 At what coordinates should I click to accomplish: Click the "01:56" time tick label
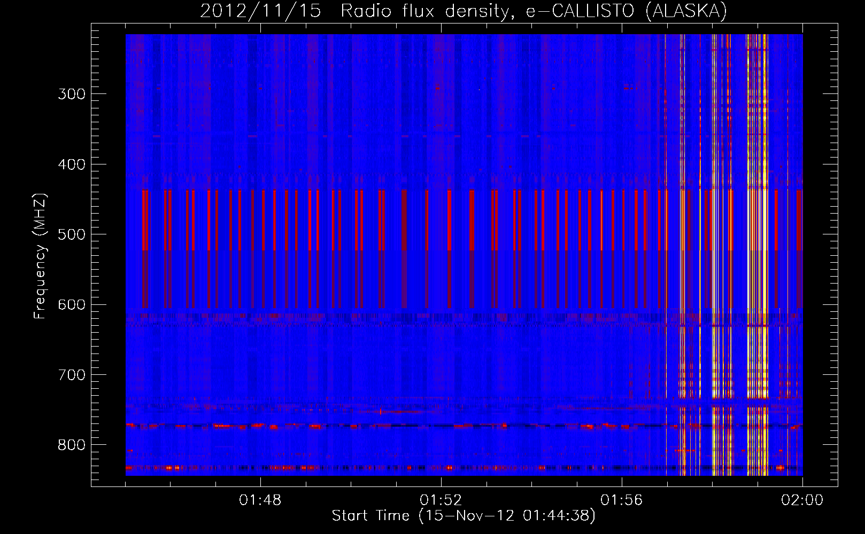point(622,500)
